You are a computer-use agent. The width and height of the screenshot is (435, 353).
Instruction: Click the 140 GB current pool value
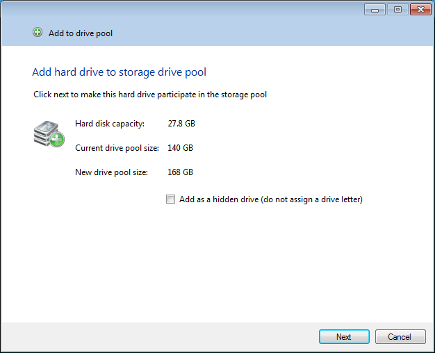click(181, 148)
